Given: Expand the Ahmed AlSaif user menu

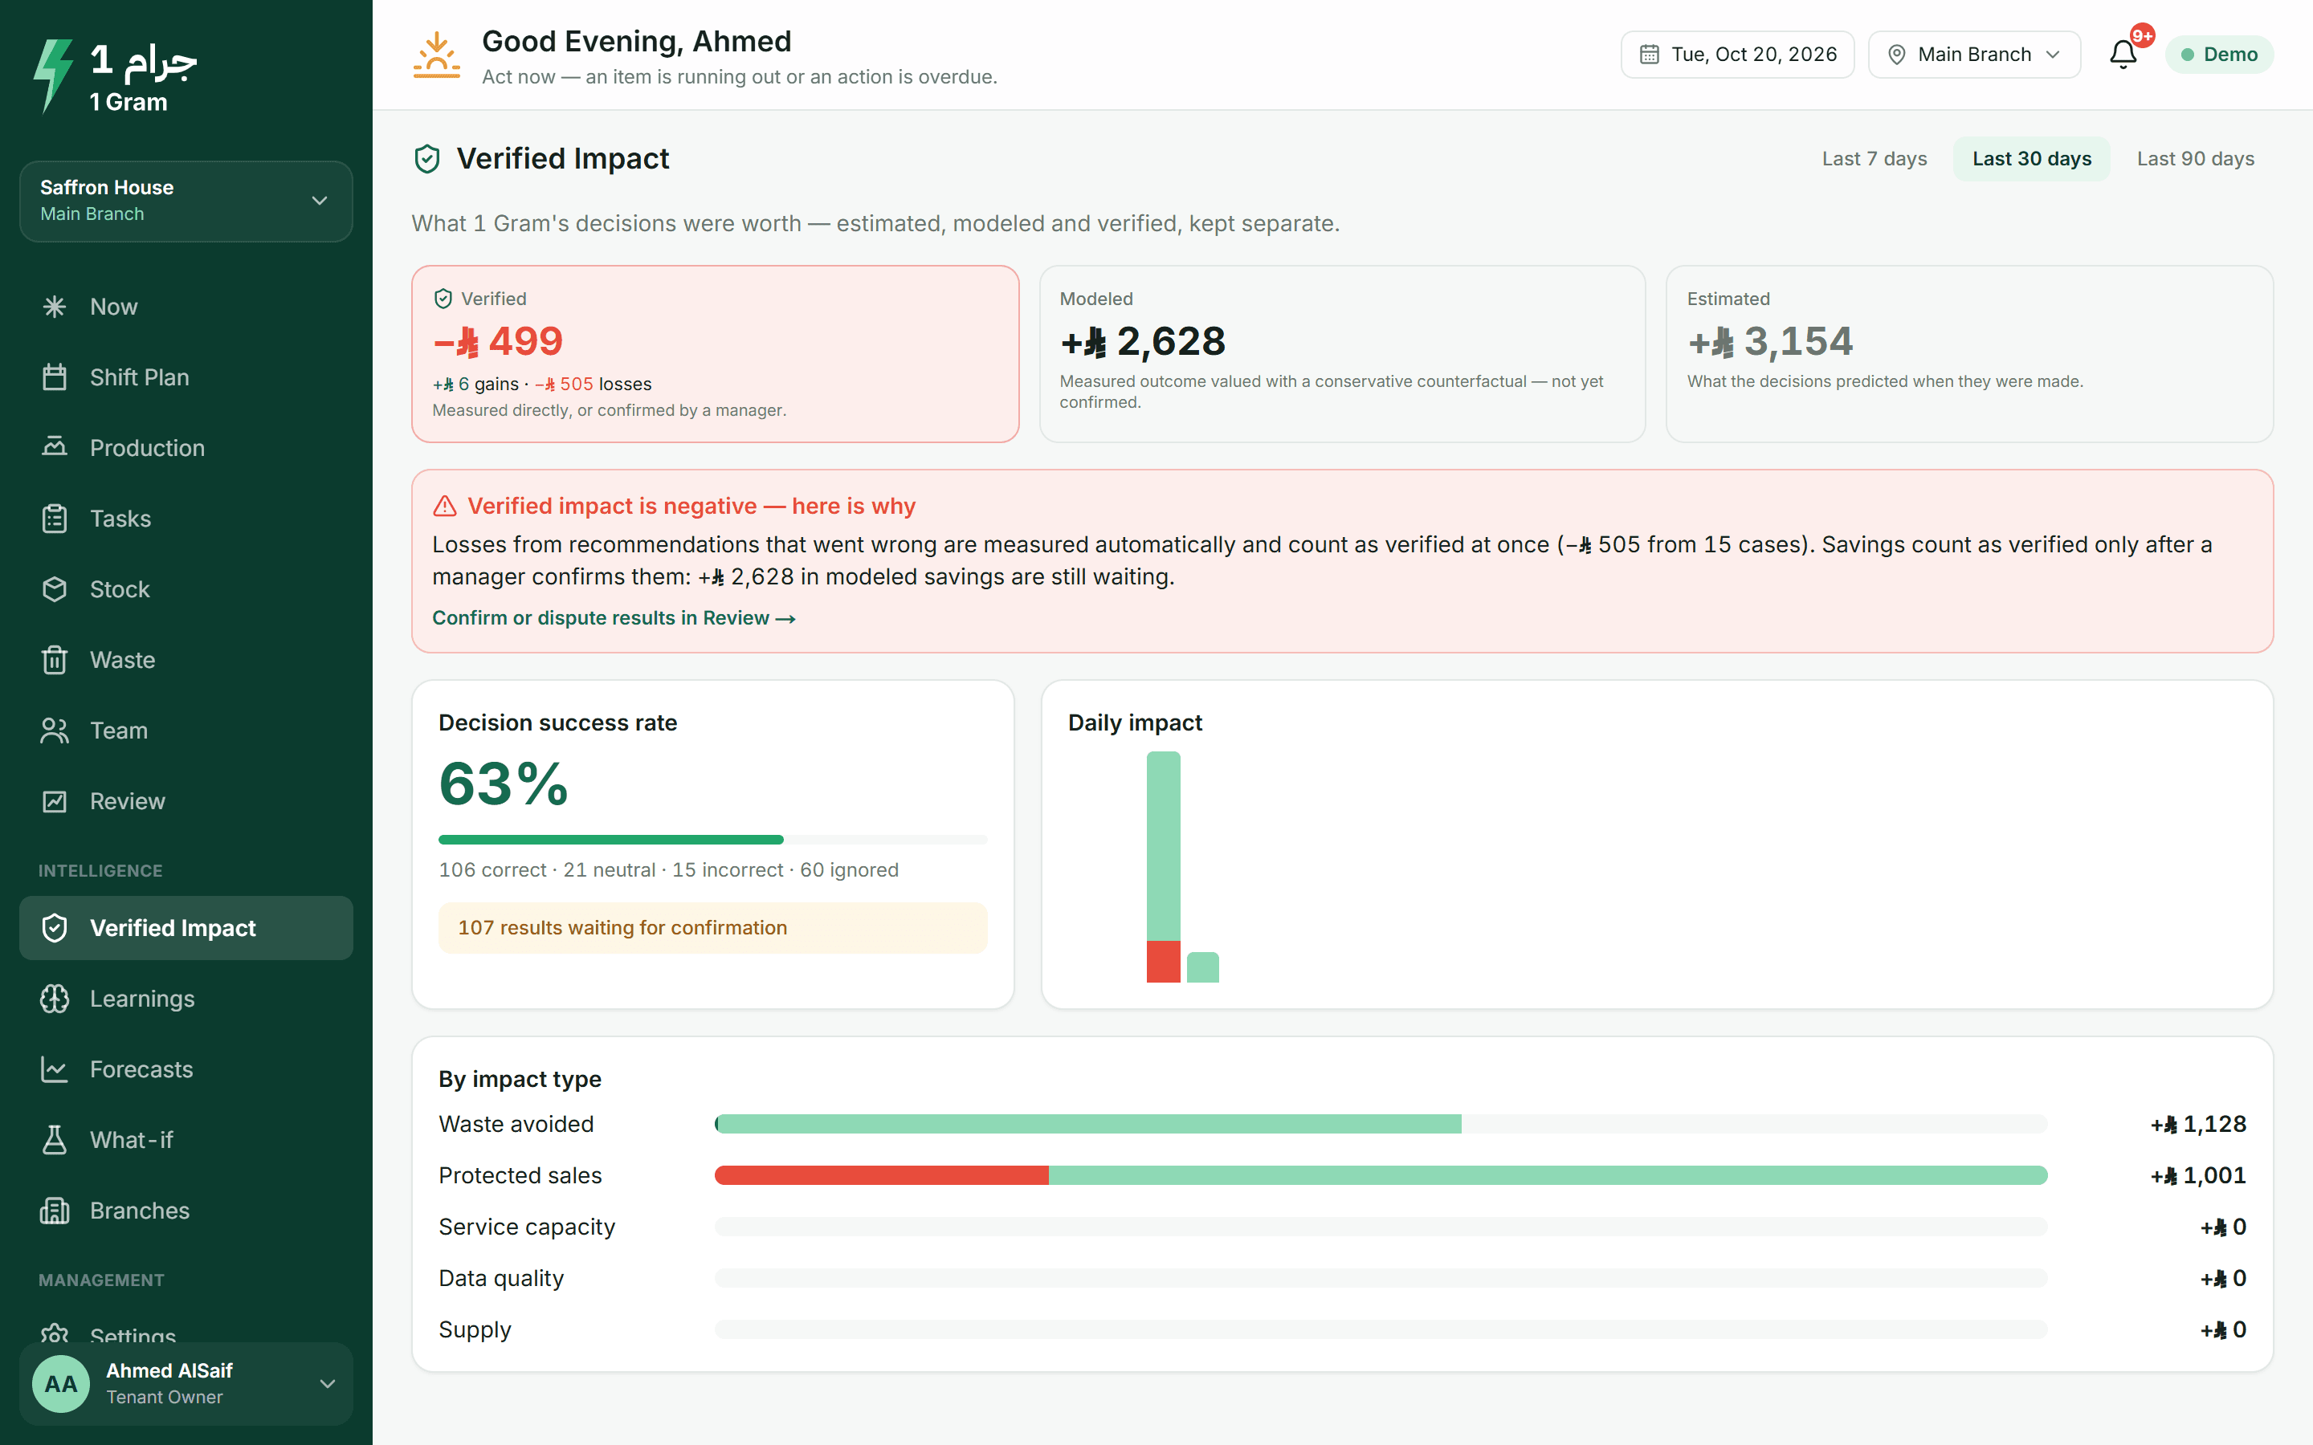Looking at the screenshot, I should (x=186, y=1383).
